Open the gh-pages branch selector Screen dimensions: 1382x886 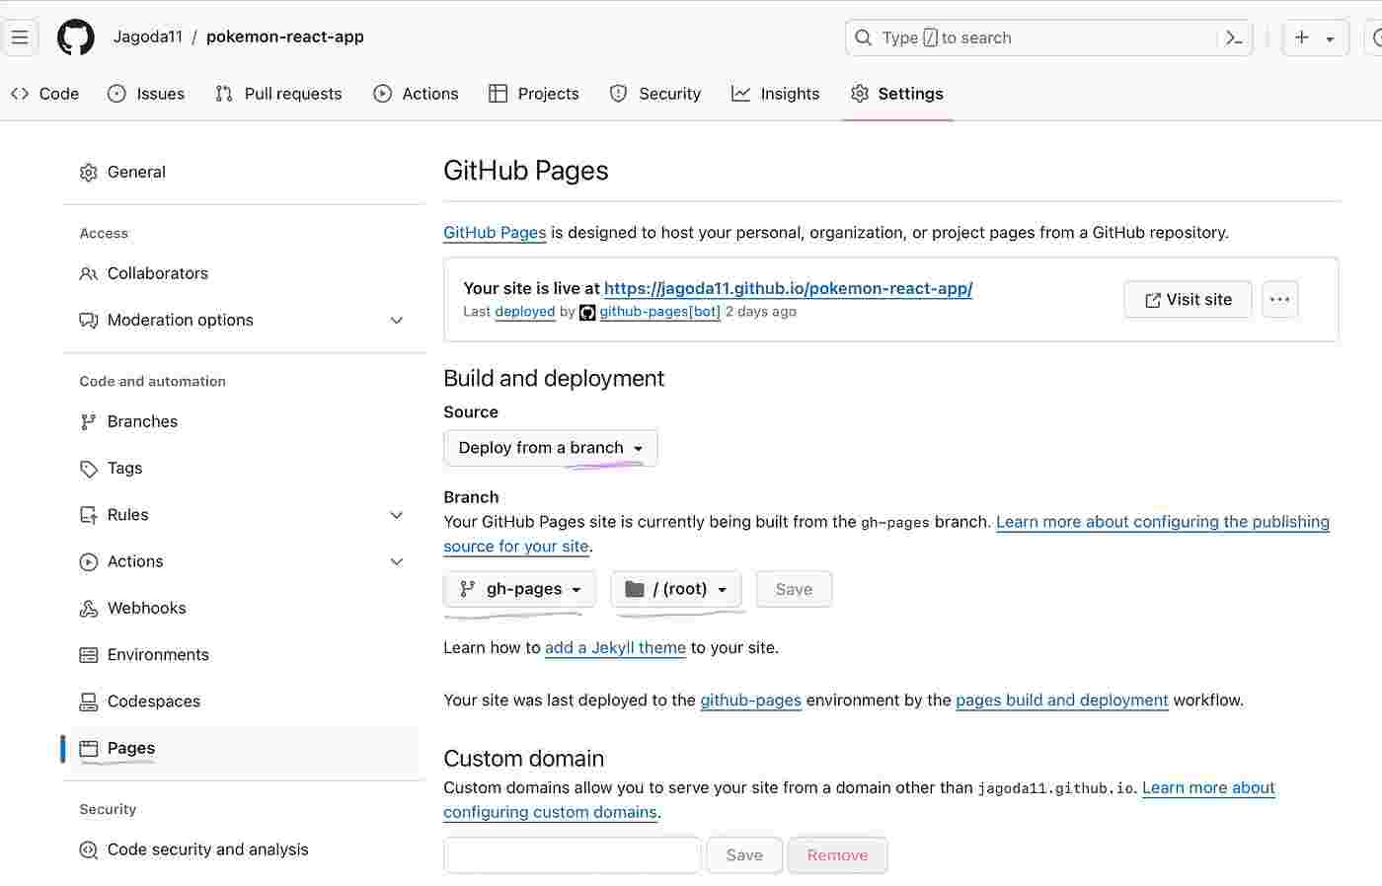click(518, 588)
